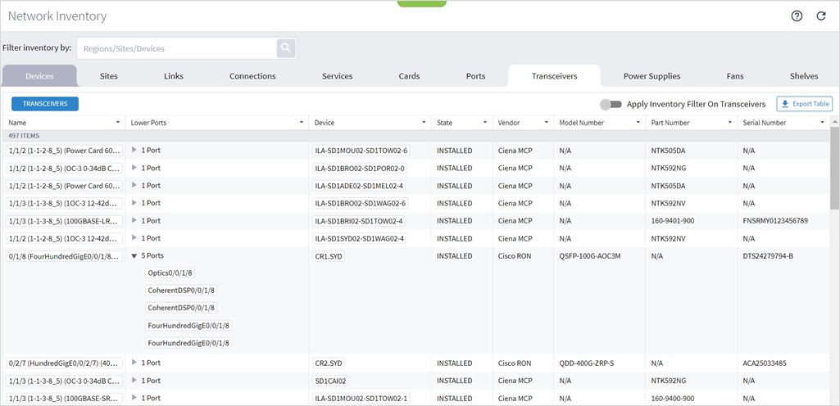
Task: Open Model Number column dropdown
Action: 638,123
